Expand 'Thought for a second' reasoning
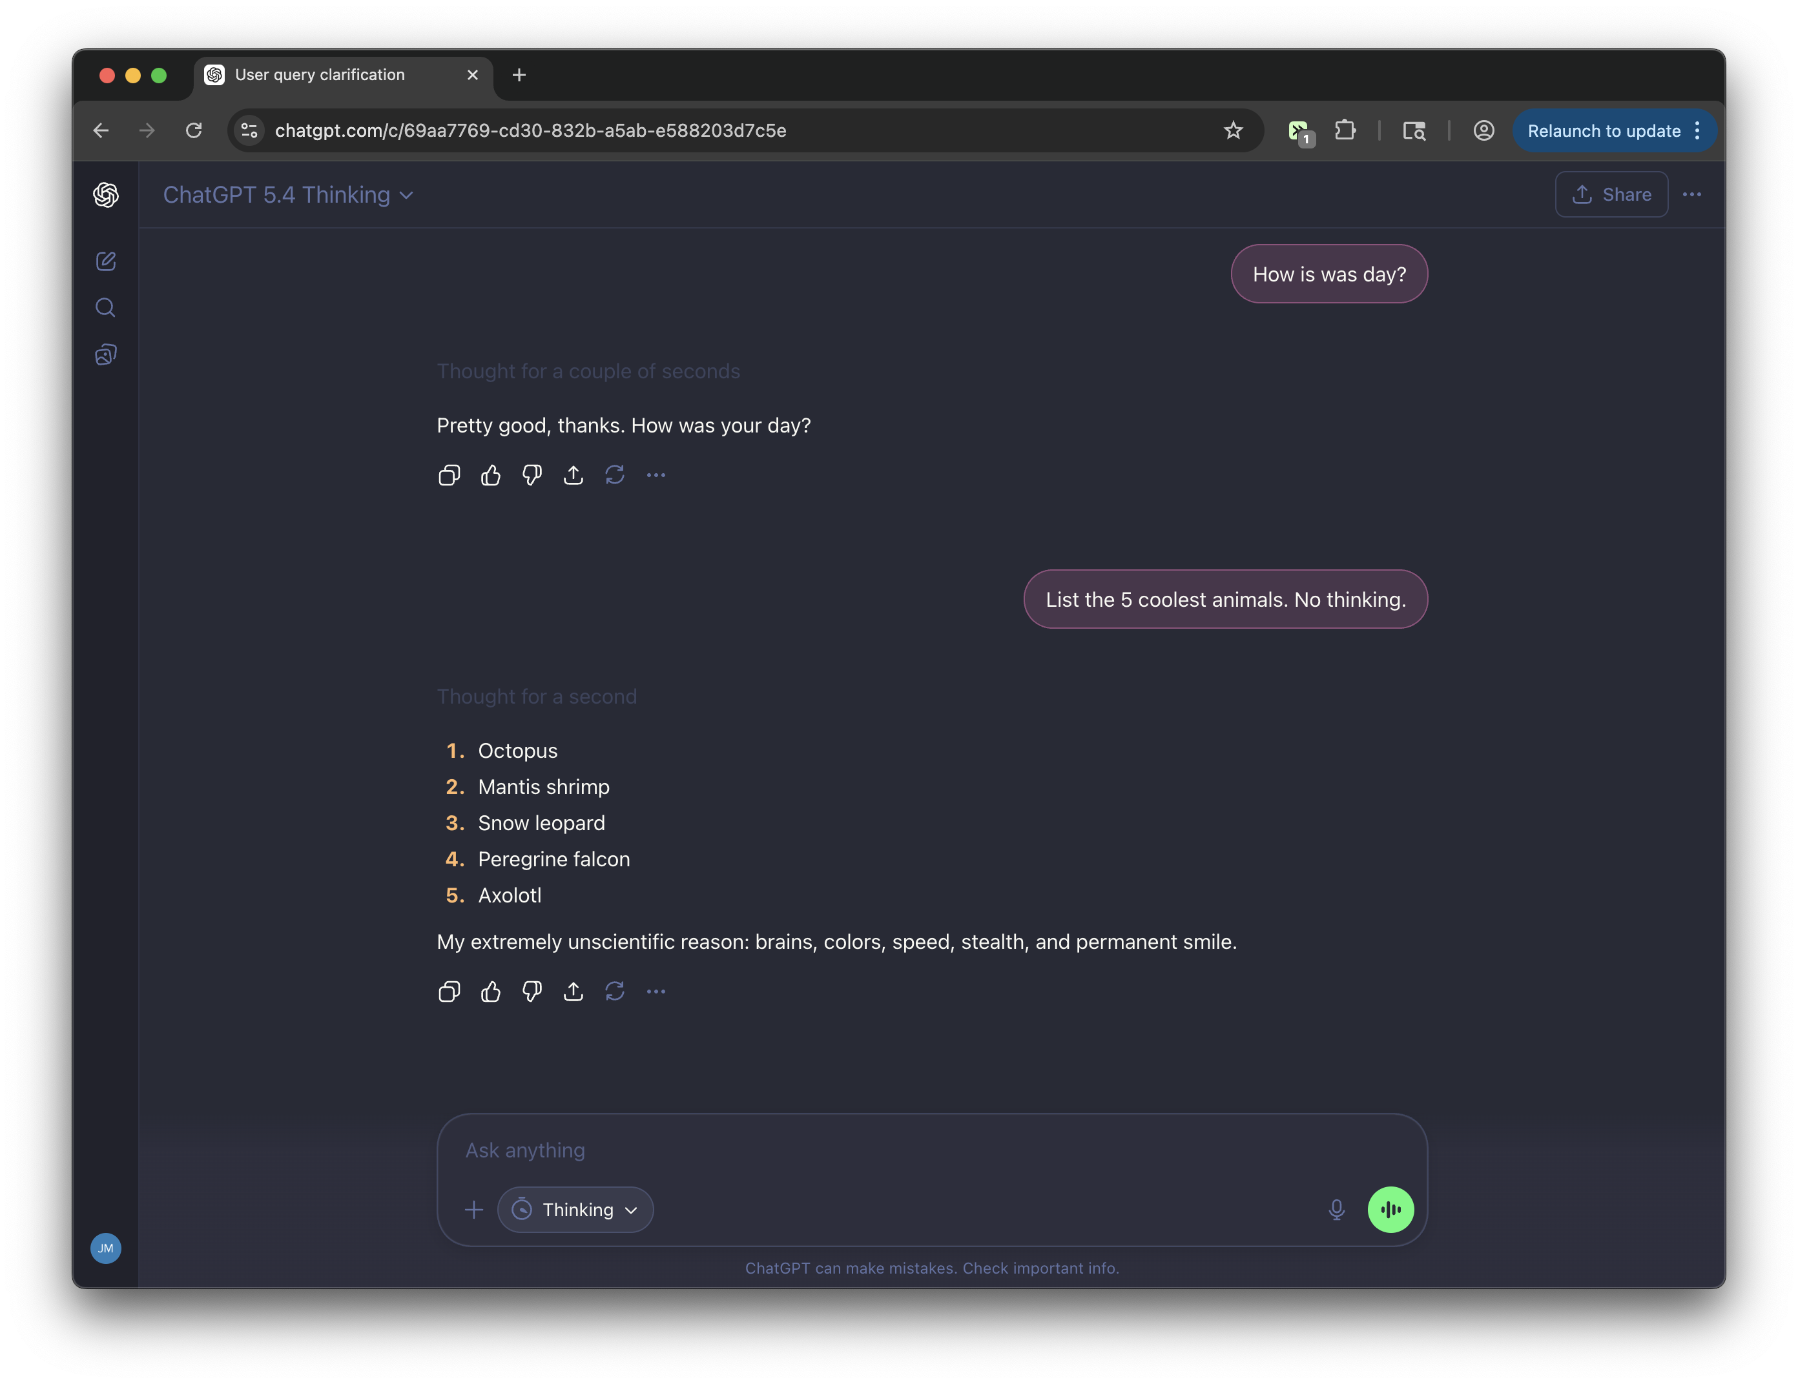This screenshot has width=1798, height=1384. click(537, 697)
